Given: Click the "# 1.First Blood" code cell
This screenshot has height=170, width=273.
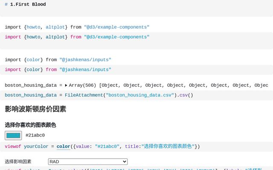Looking at the screenshot, I should pos(136,8).
